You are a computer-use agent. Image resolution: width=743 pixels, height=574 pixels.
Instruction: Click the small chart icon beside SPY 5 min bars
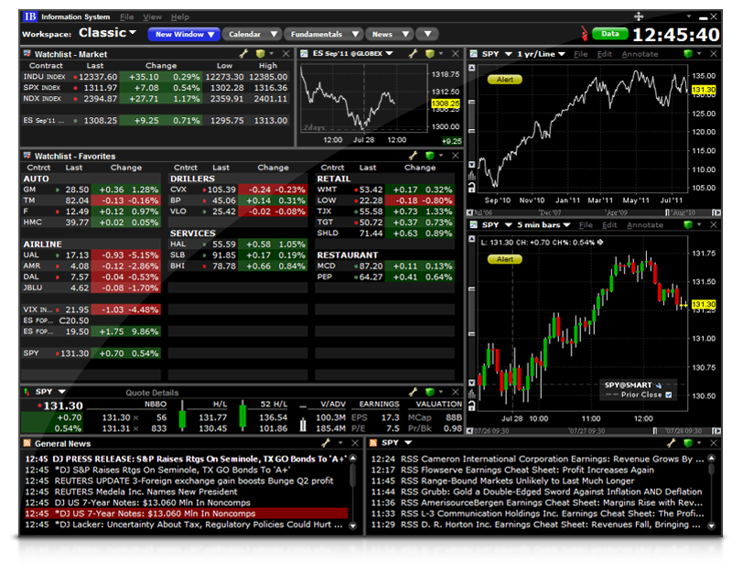tap(474, 223)
